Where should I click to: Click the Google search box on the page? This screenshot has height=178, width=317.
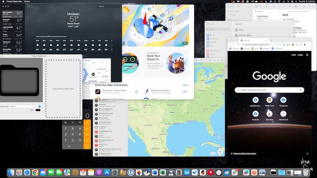tap(269, 90)
